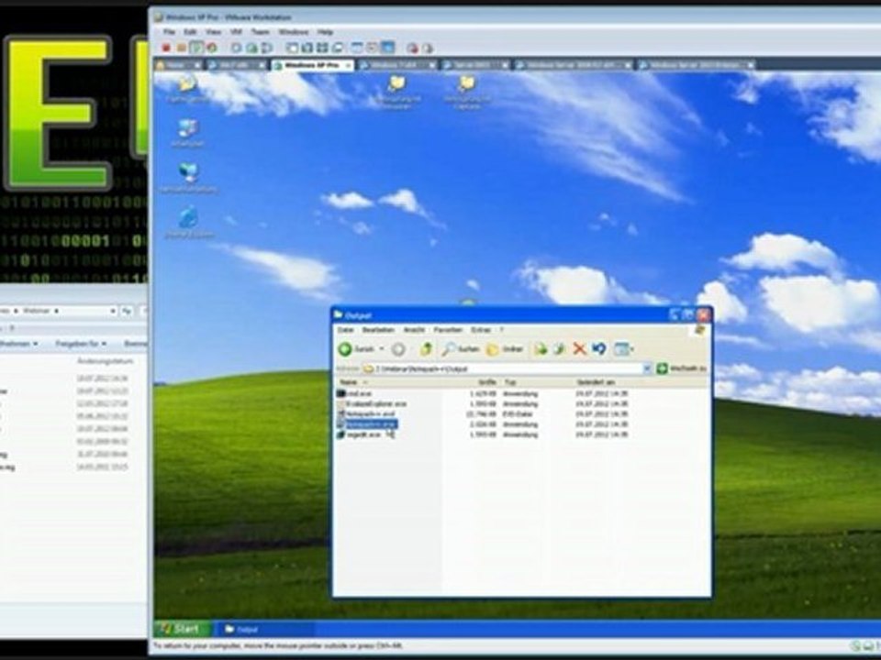881x660 pixels.
Task: Open the Team menu in VMware
Action: pos(260,32)
